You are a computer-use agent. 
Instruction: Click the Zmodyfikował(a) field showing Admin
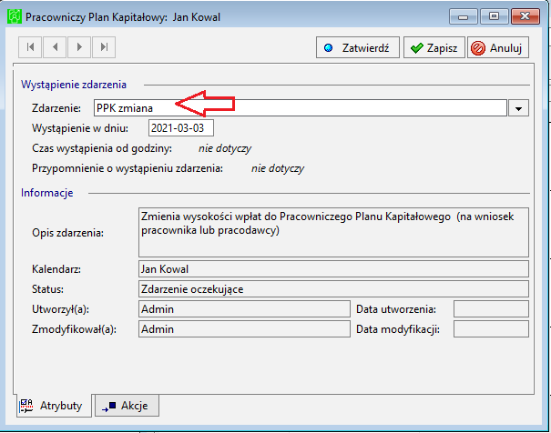point(244,329)
